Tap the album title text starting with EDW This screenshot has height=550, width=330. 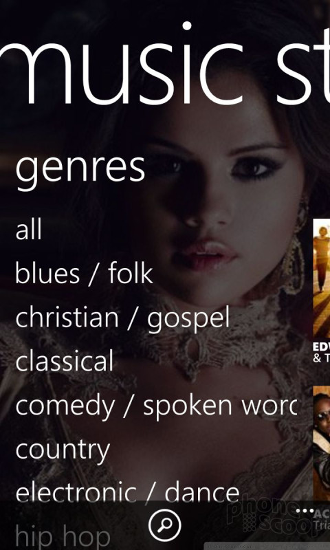click(321, 347)
